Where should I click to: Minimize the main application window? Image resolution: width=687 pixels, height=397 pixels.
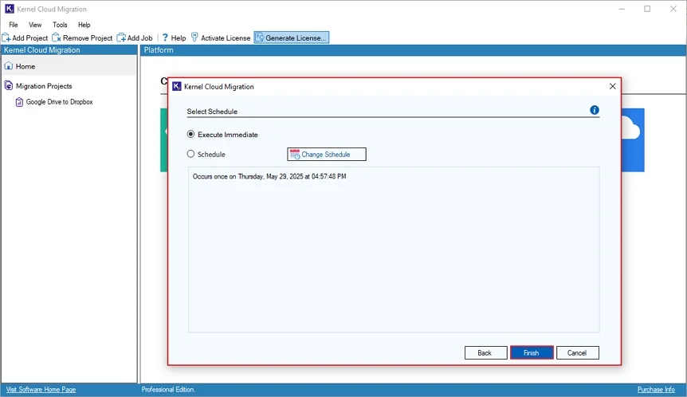[622, 9]
